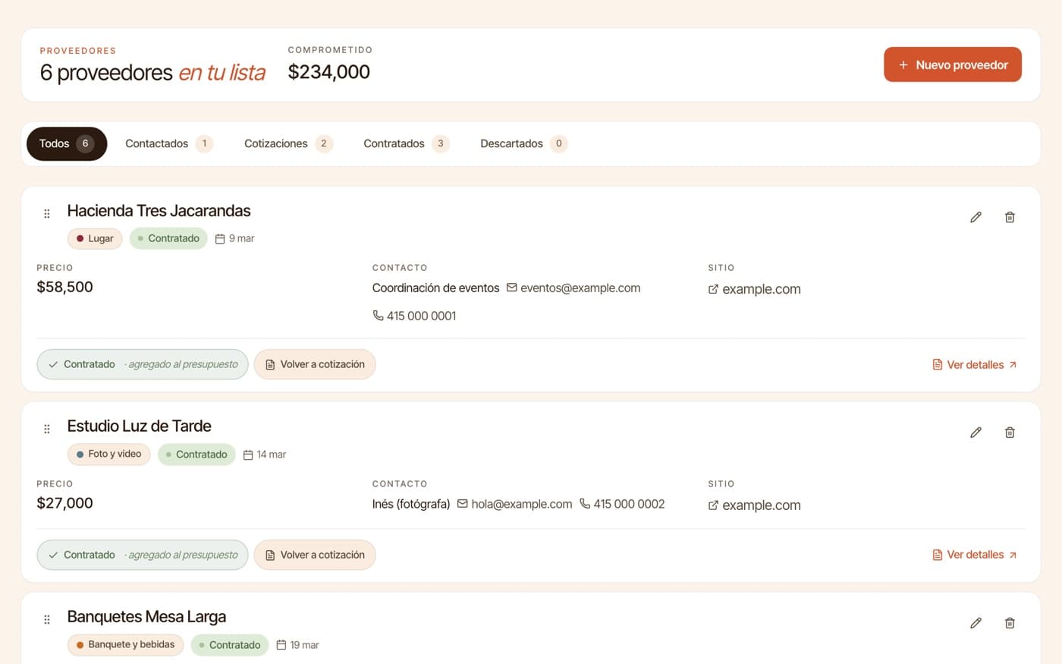This screenshot has height=664, width=1062.
Task: Click the mail icon beside hola@example.com
Action: (463, 504)
